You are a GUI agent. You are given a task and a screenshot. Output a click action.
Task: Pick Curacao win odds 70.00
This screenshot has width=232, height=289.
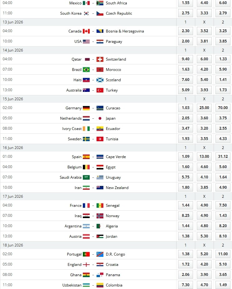point(223,108)
